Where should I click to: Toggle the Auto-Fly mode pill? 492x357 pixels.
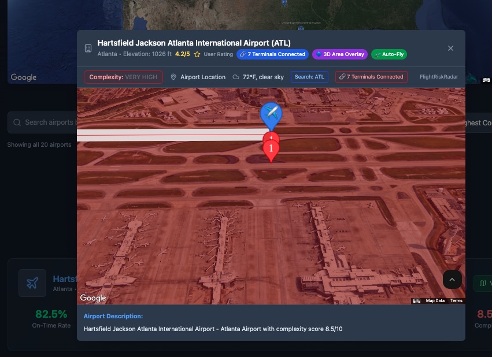pyautogui.click(x=389, y=54)
